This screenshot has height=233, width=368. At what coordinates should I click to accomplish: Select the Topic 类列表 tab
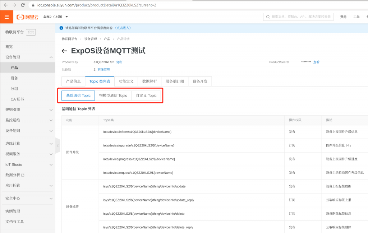[x=100, y=81]
